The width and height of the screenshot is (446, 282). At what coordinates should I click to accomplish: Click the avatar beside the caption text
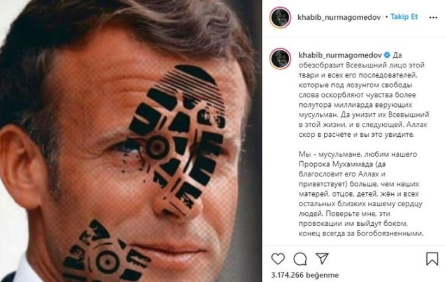pos(280,59)
